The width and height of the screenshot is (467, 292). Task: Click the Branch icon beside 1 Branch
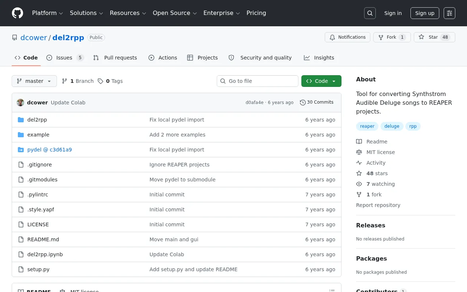coord(65,81)
